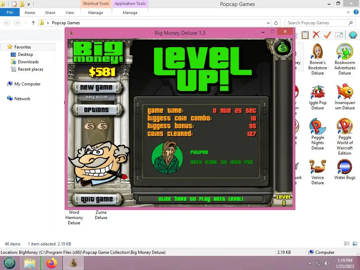This screenshot has height=270, width=360.
Task: Open the Options menu in Big Money
Action: coord(97,110)
